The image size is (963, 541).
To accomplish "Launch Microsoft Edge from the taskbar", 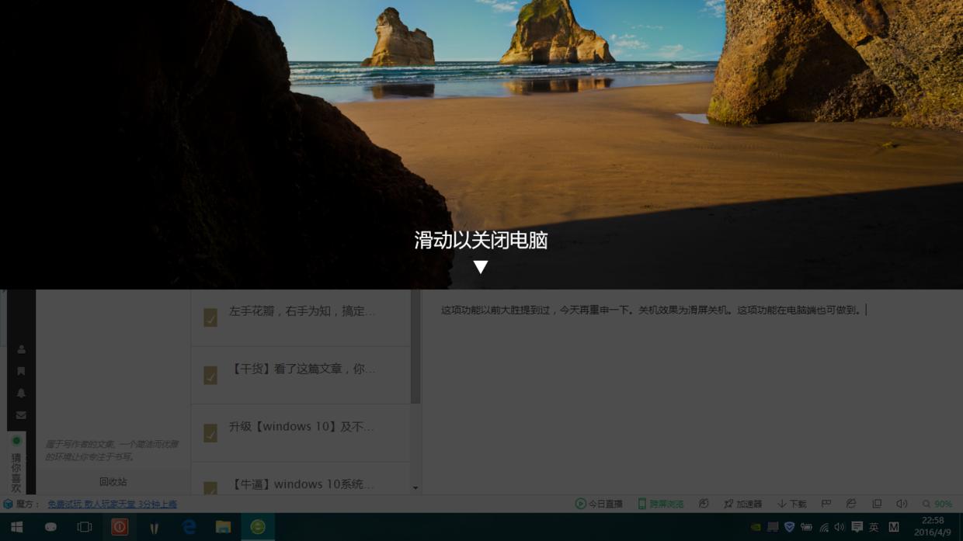I will 188,526.
